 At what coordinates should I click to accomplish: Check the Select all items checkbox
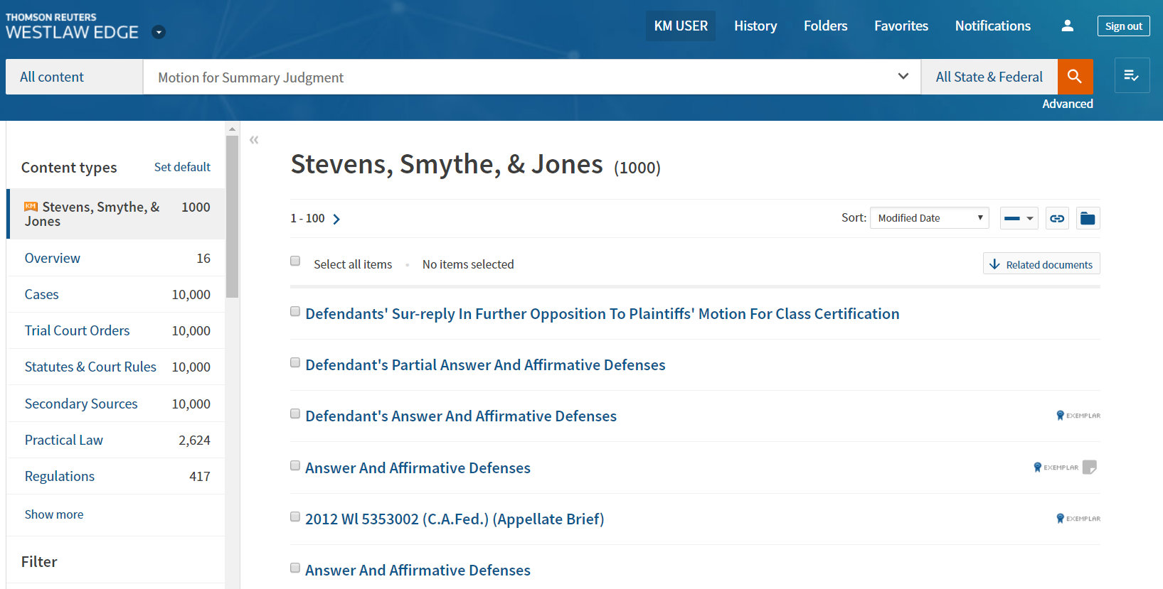(295, 261)
